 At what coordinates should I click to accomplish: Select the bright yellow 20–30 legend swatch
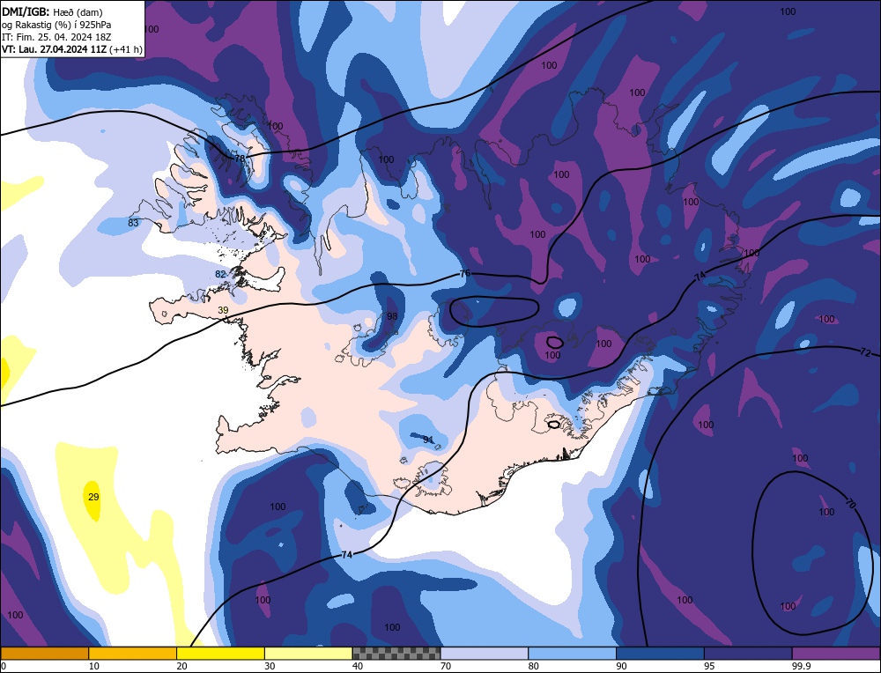click(x=221, y=654)
